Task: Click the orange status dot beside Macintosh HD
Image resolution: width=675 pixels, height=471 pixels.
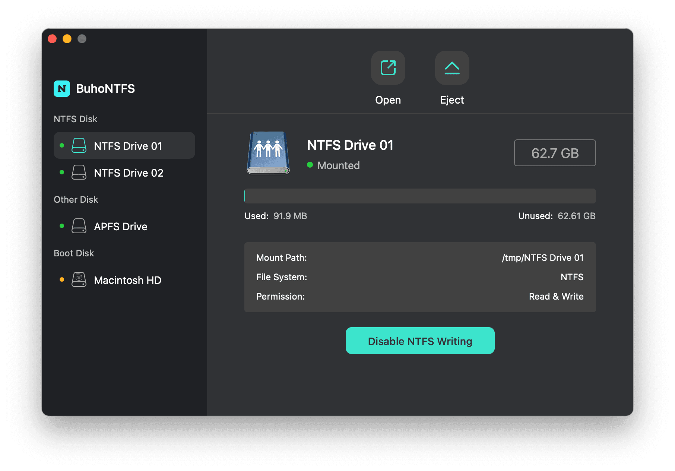Action: click(62, 279)
